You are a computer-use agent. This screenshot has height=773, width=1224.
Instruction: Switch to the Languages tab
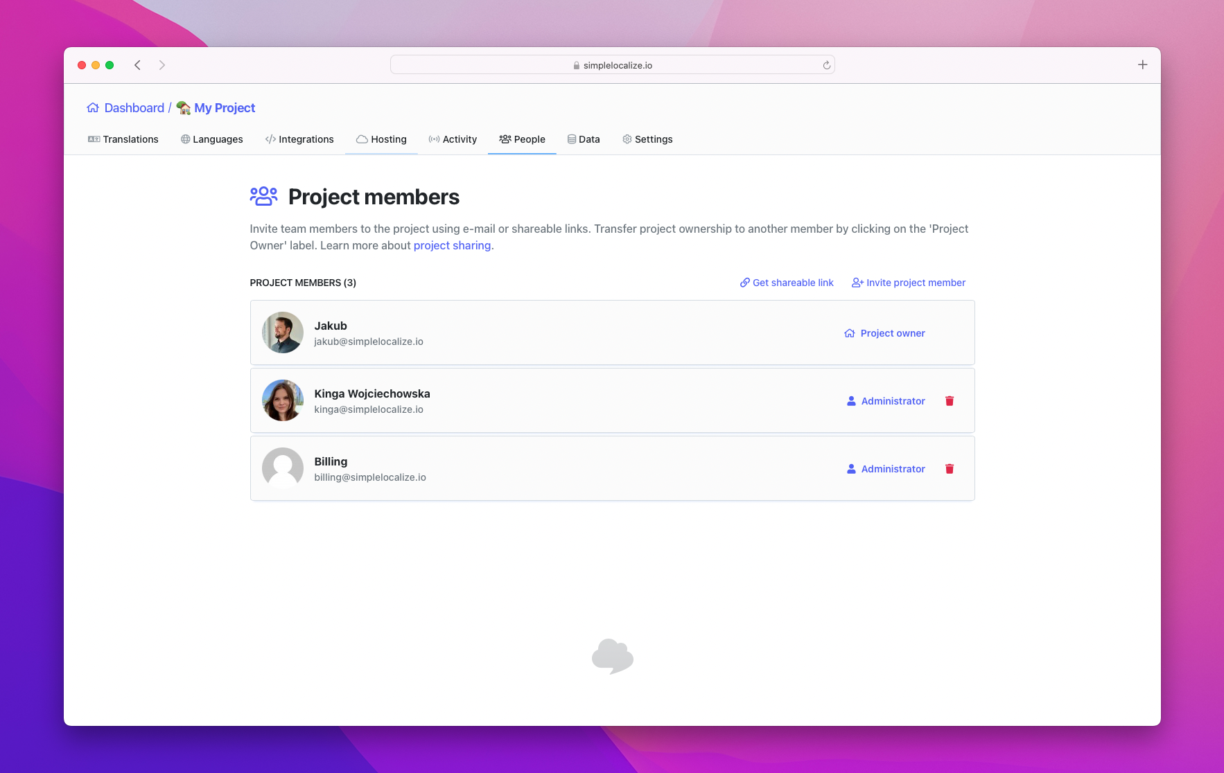pyautogui.click(x=211, y=139)
